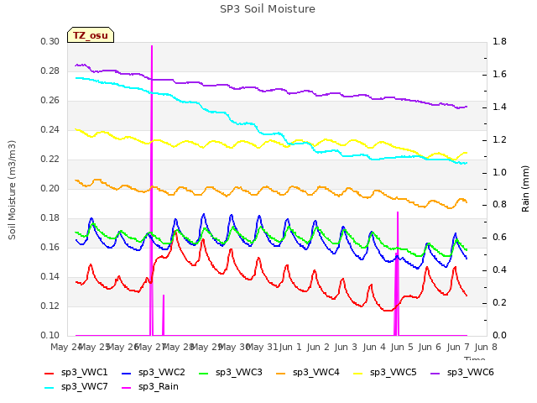Click the 0.26 left axis tick label
This screenshot has width=537, height=403.
[x=50, y=100]
